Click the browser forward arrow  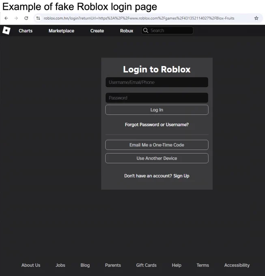coord(16,18)
